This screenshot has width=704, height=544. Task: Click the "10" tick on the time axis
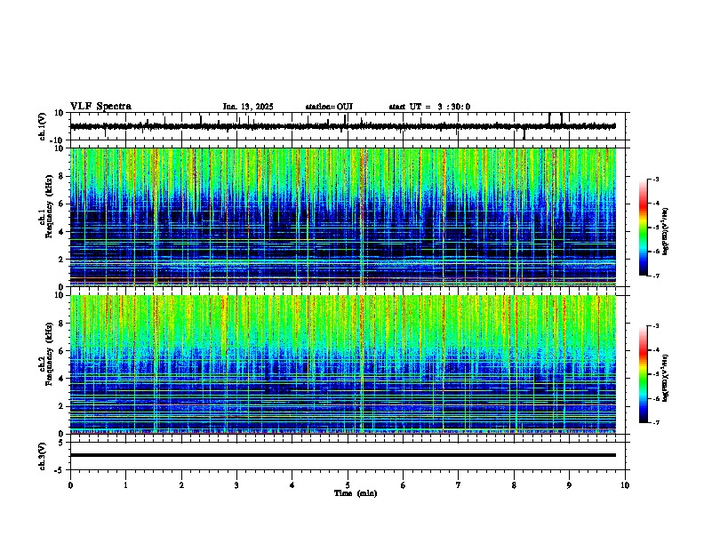pyautogui.click(x=625, y=485)
